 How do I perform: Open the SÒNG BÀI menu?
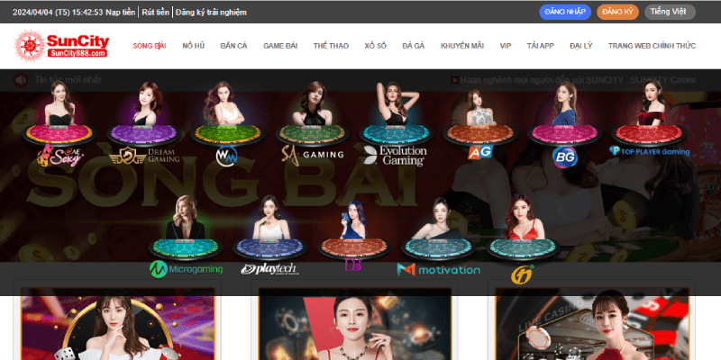[x=150, y=46]
